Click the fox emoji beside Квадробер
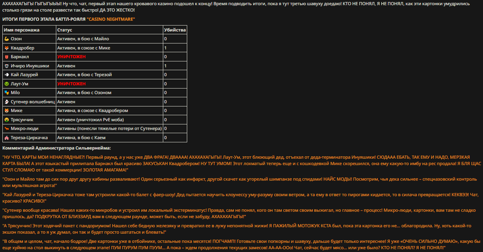Screen dimensions: 483x252 click(x=6, y=48)
